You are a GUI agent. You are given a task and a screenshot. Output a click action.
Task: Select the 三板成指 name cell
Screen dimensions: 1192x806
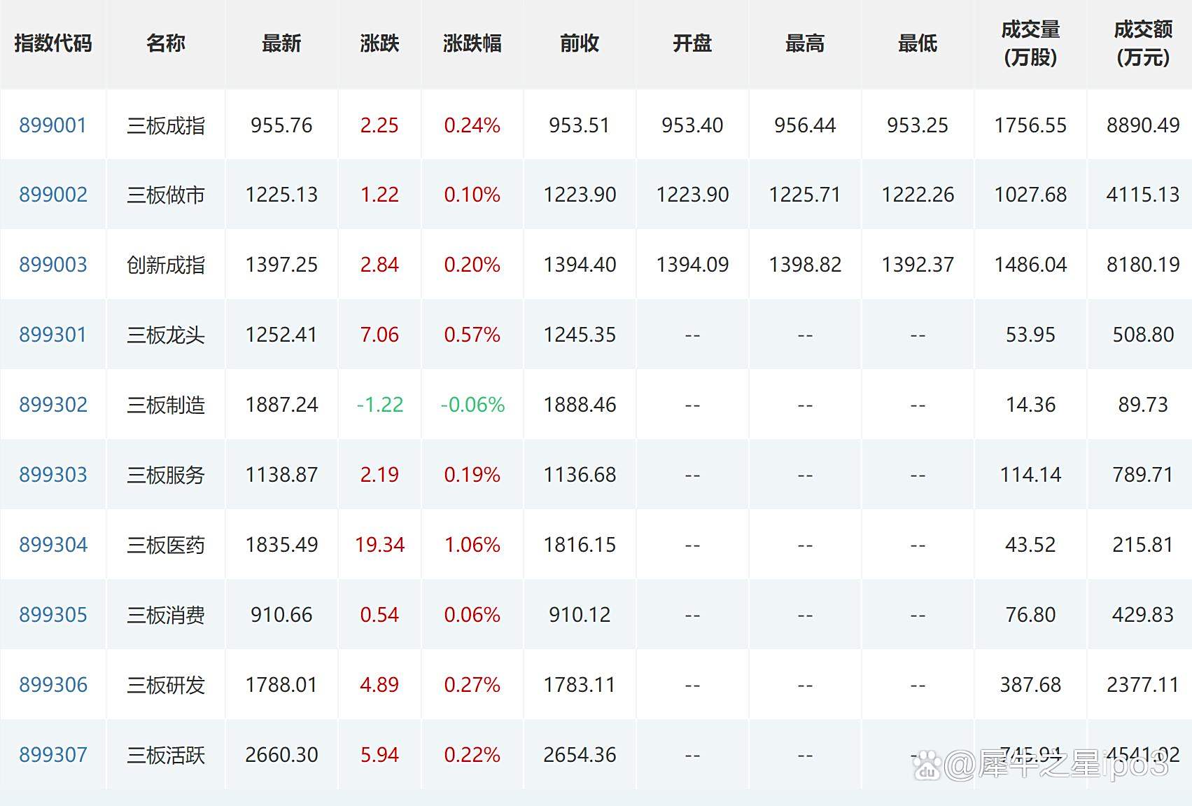click(165, 125)
